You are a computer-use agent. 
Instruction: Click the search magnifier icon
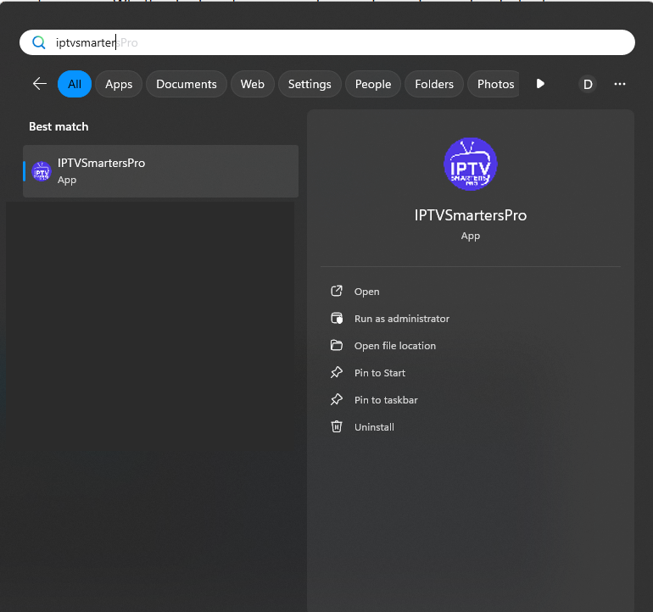pos(38,42)
